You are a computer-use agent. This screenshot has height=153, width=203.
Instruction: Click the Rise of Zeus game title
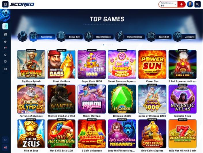[31, 150]
